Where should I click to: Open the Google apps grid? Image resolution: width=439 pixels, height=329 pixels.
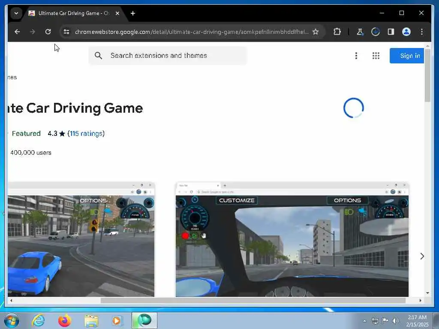[x=376, y=56]
